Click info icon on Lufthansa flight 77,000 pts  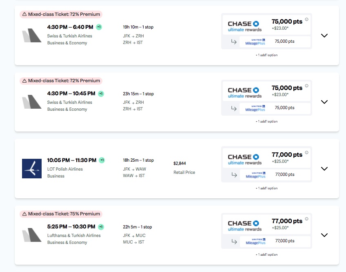click(x=307, y=219)
